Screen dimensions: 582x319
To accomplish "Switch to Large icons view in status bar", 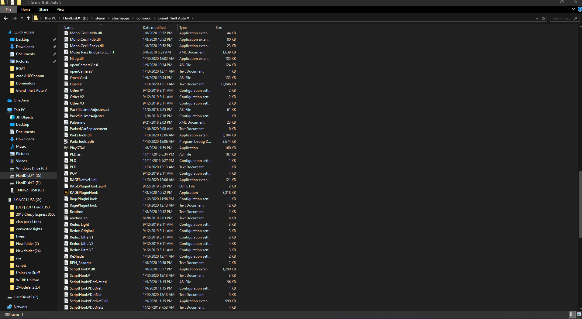I will pos(579,314).
